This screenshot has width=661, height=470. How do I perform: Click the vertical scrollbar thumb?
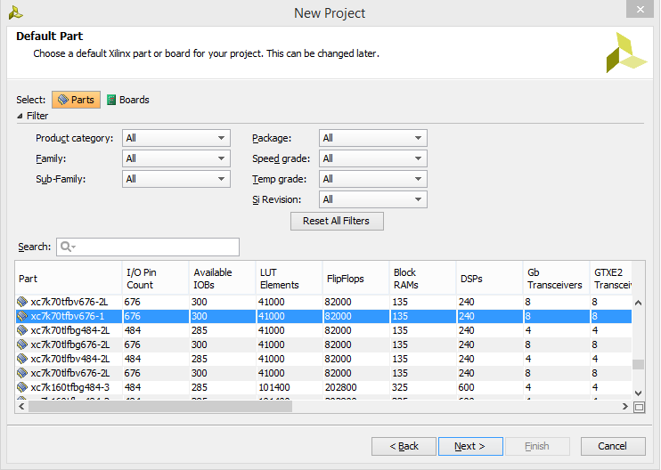(638, 364)
